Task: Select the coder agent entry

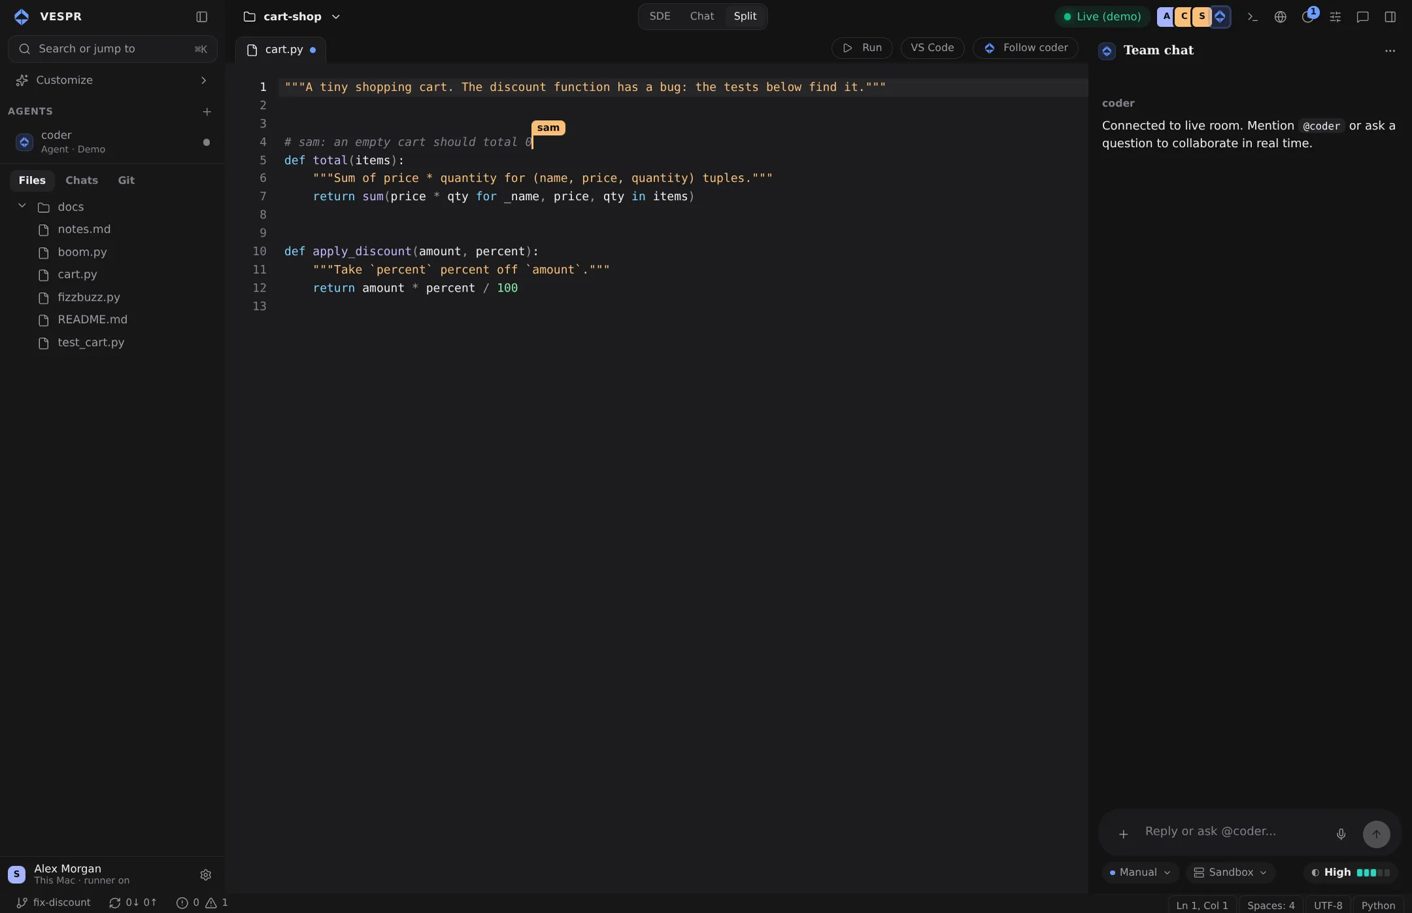Action: point(112,142)
